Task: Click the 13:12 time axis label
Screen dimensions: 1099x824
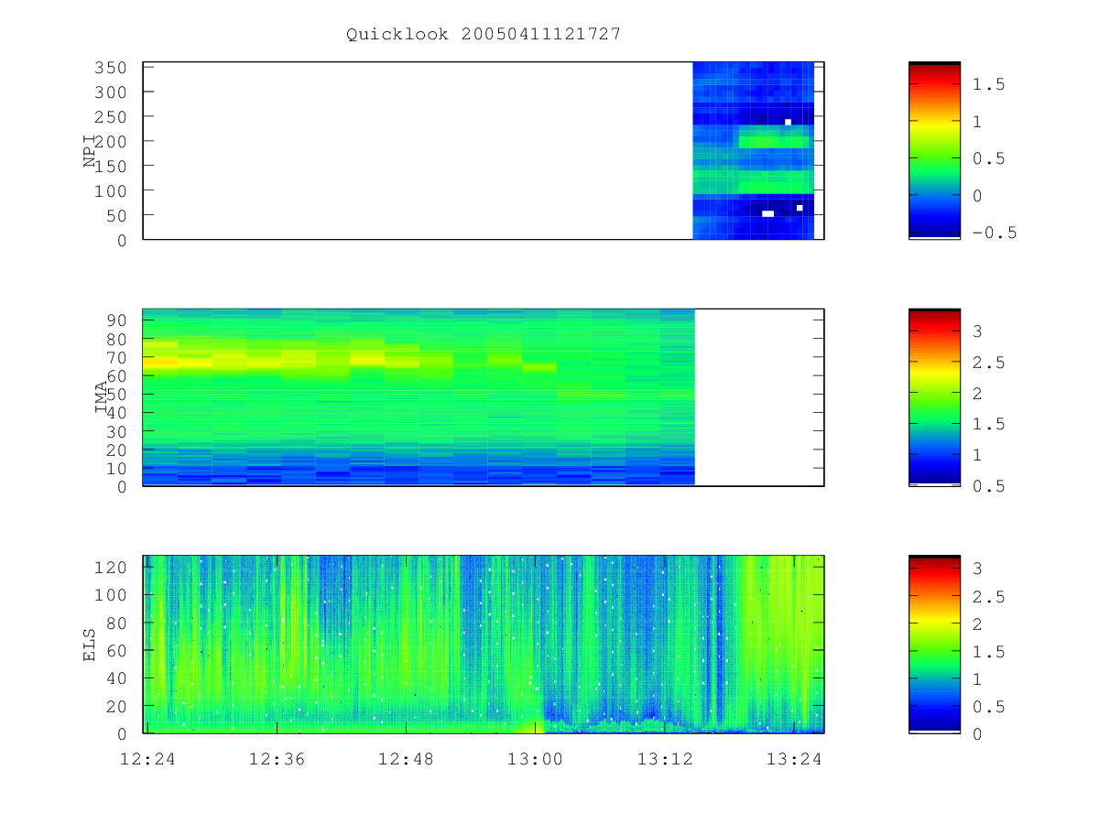Action: [x=664, y=759]
